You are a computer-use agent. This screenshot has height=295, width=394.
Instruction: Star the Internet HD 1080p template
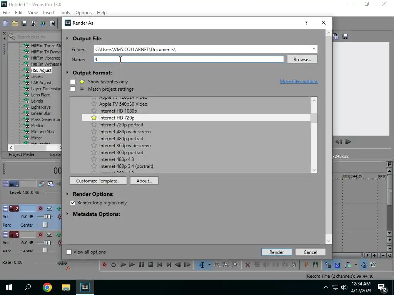(94, 111)
